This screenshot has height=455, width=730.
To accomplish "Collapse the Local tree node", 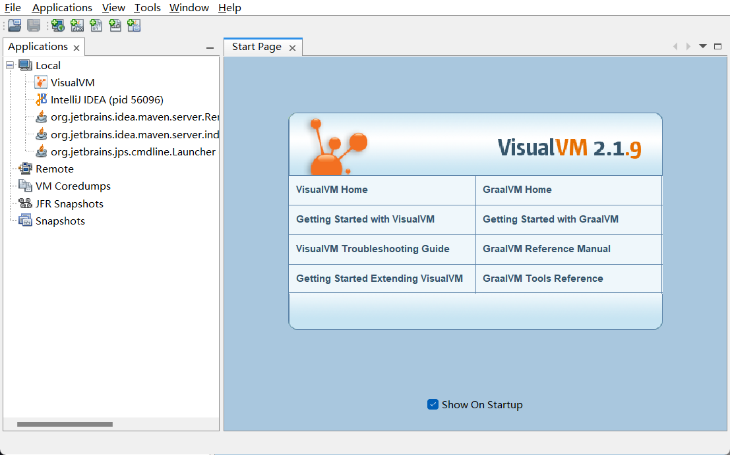I will pyautogui.click(x=10, y=65).
